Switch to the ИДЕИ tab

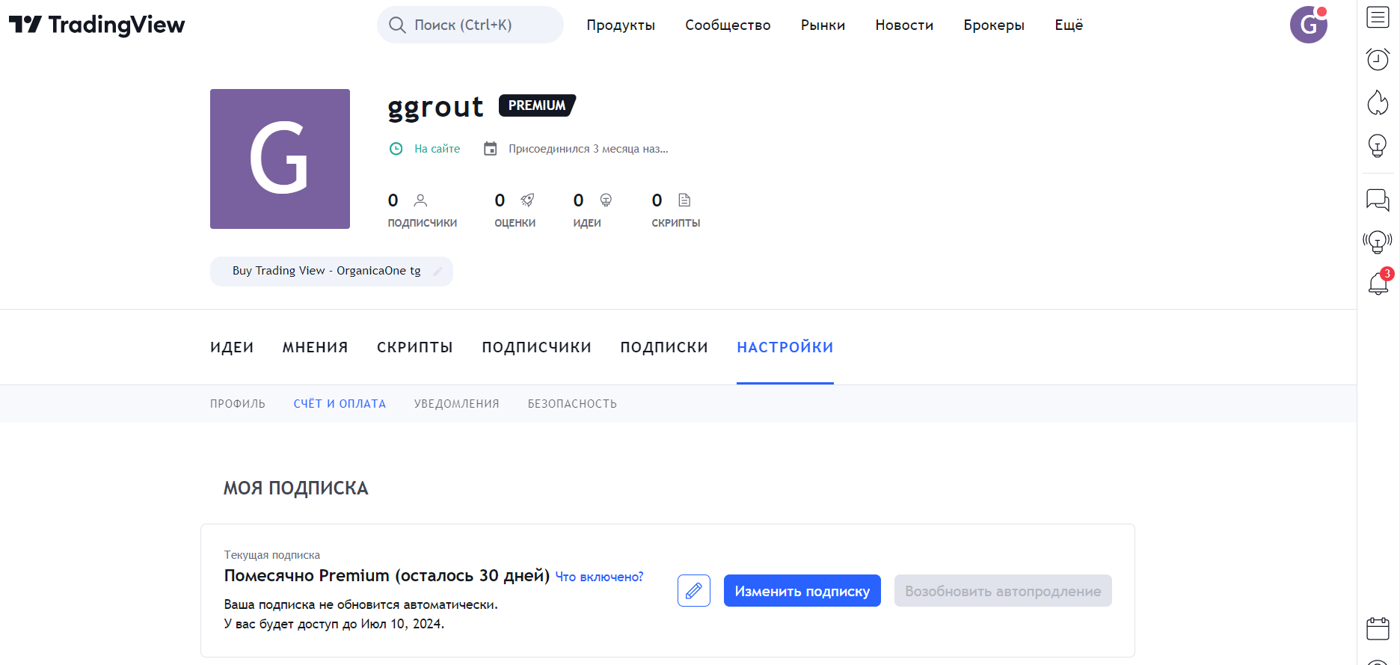(x=232, y=347)
